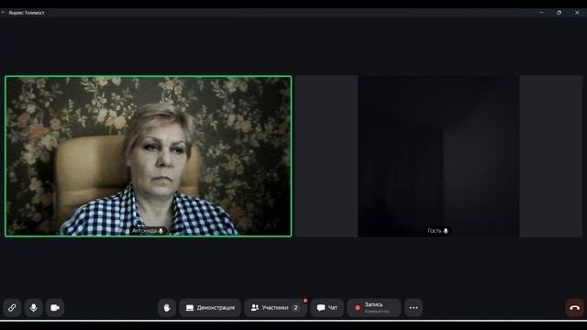Select the Гость video tile

tap(438, 156)
